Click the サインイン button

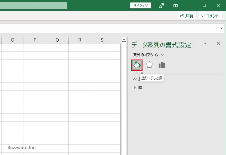140,5
